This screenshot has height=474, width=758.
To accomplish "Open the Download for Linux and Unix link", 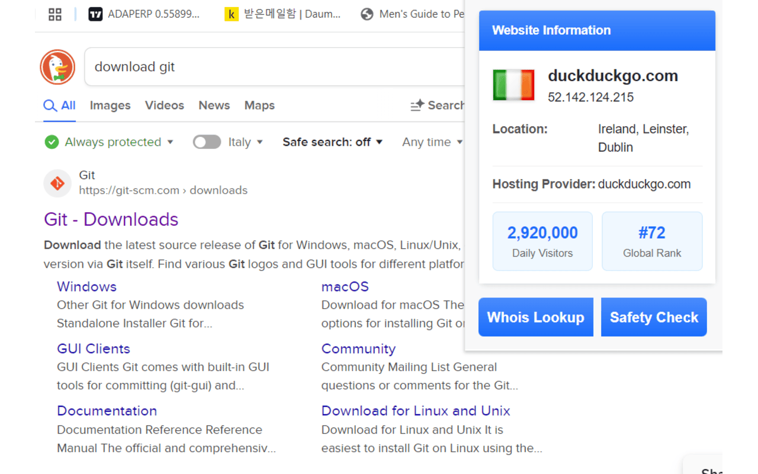I will [415, 411].
